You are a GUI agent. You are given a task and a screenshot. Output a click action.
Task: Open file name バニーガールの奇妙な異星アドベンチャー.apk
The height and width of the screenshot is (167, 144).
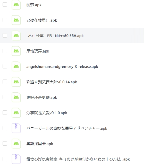67,128
